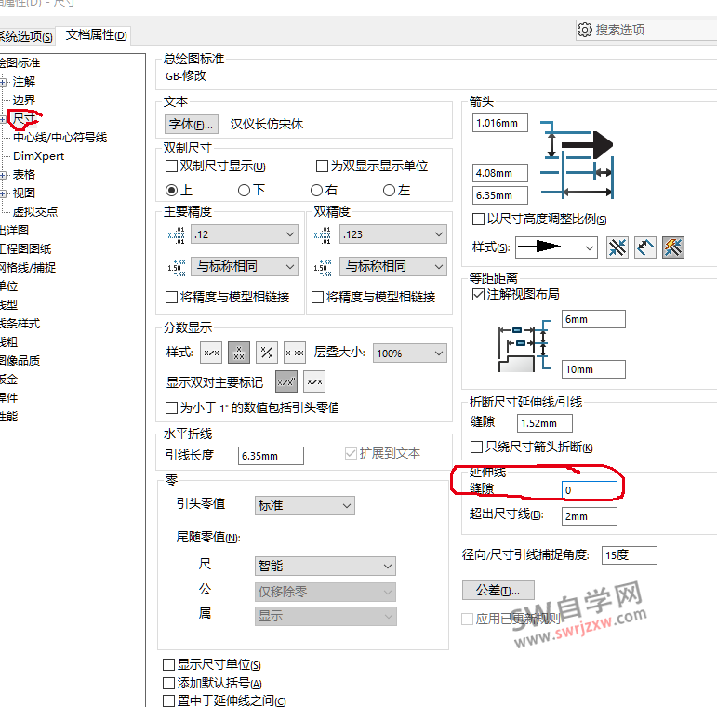Select the 上 (top) radio option
Screen dimensions: 717x707
click(x=171, y=191)
